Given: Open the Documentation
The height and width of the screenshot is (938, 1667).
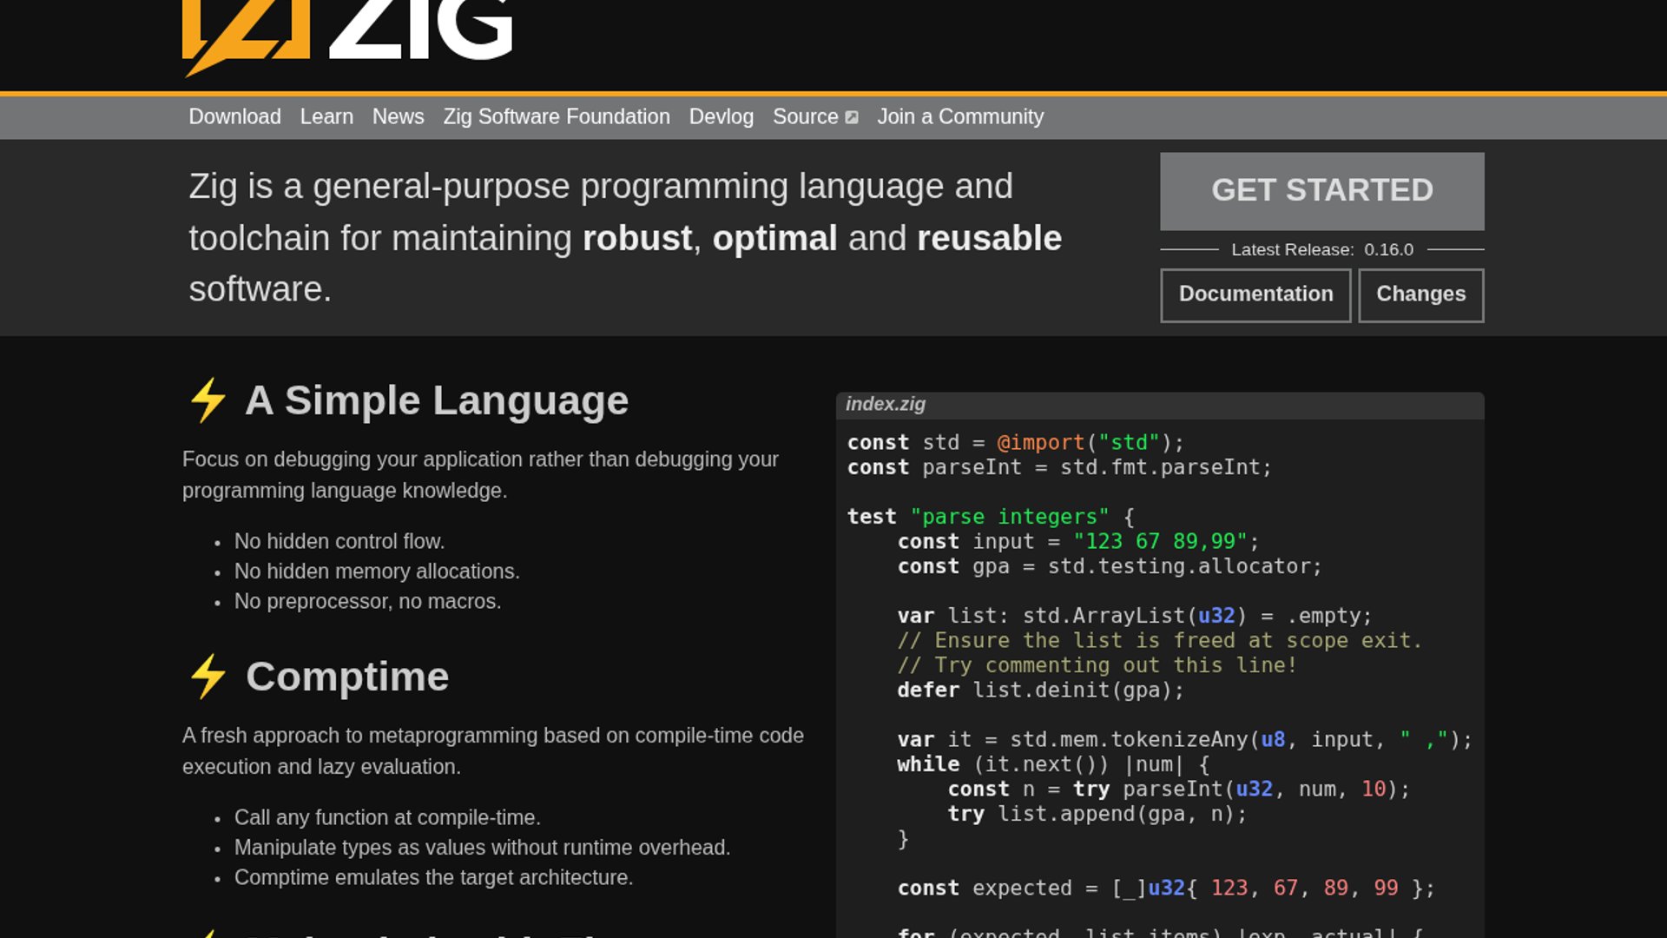Looking at the screenshot, I should click(1255, 294).
